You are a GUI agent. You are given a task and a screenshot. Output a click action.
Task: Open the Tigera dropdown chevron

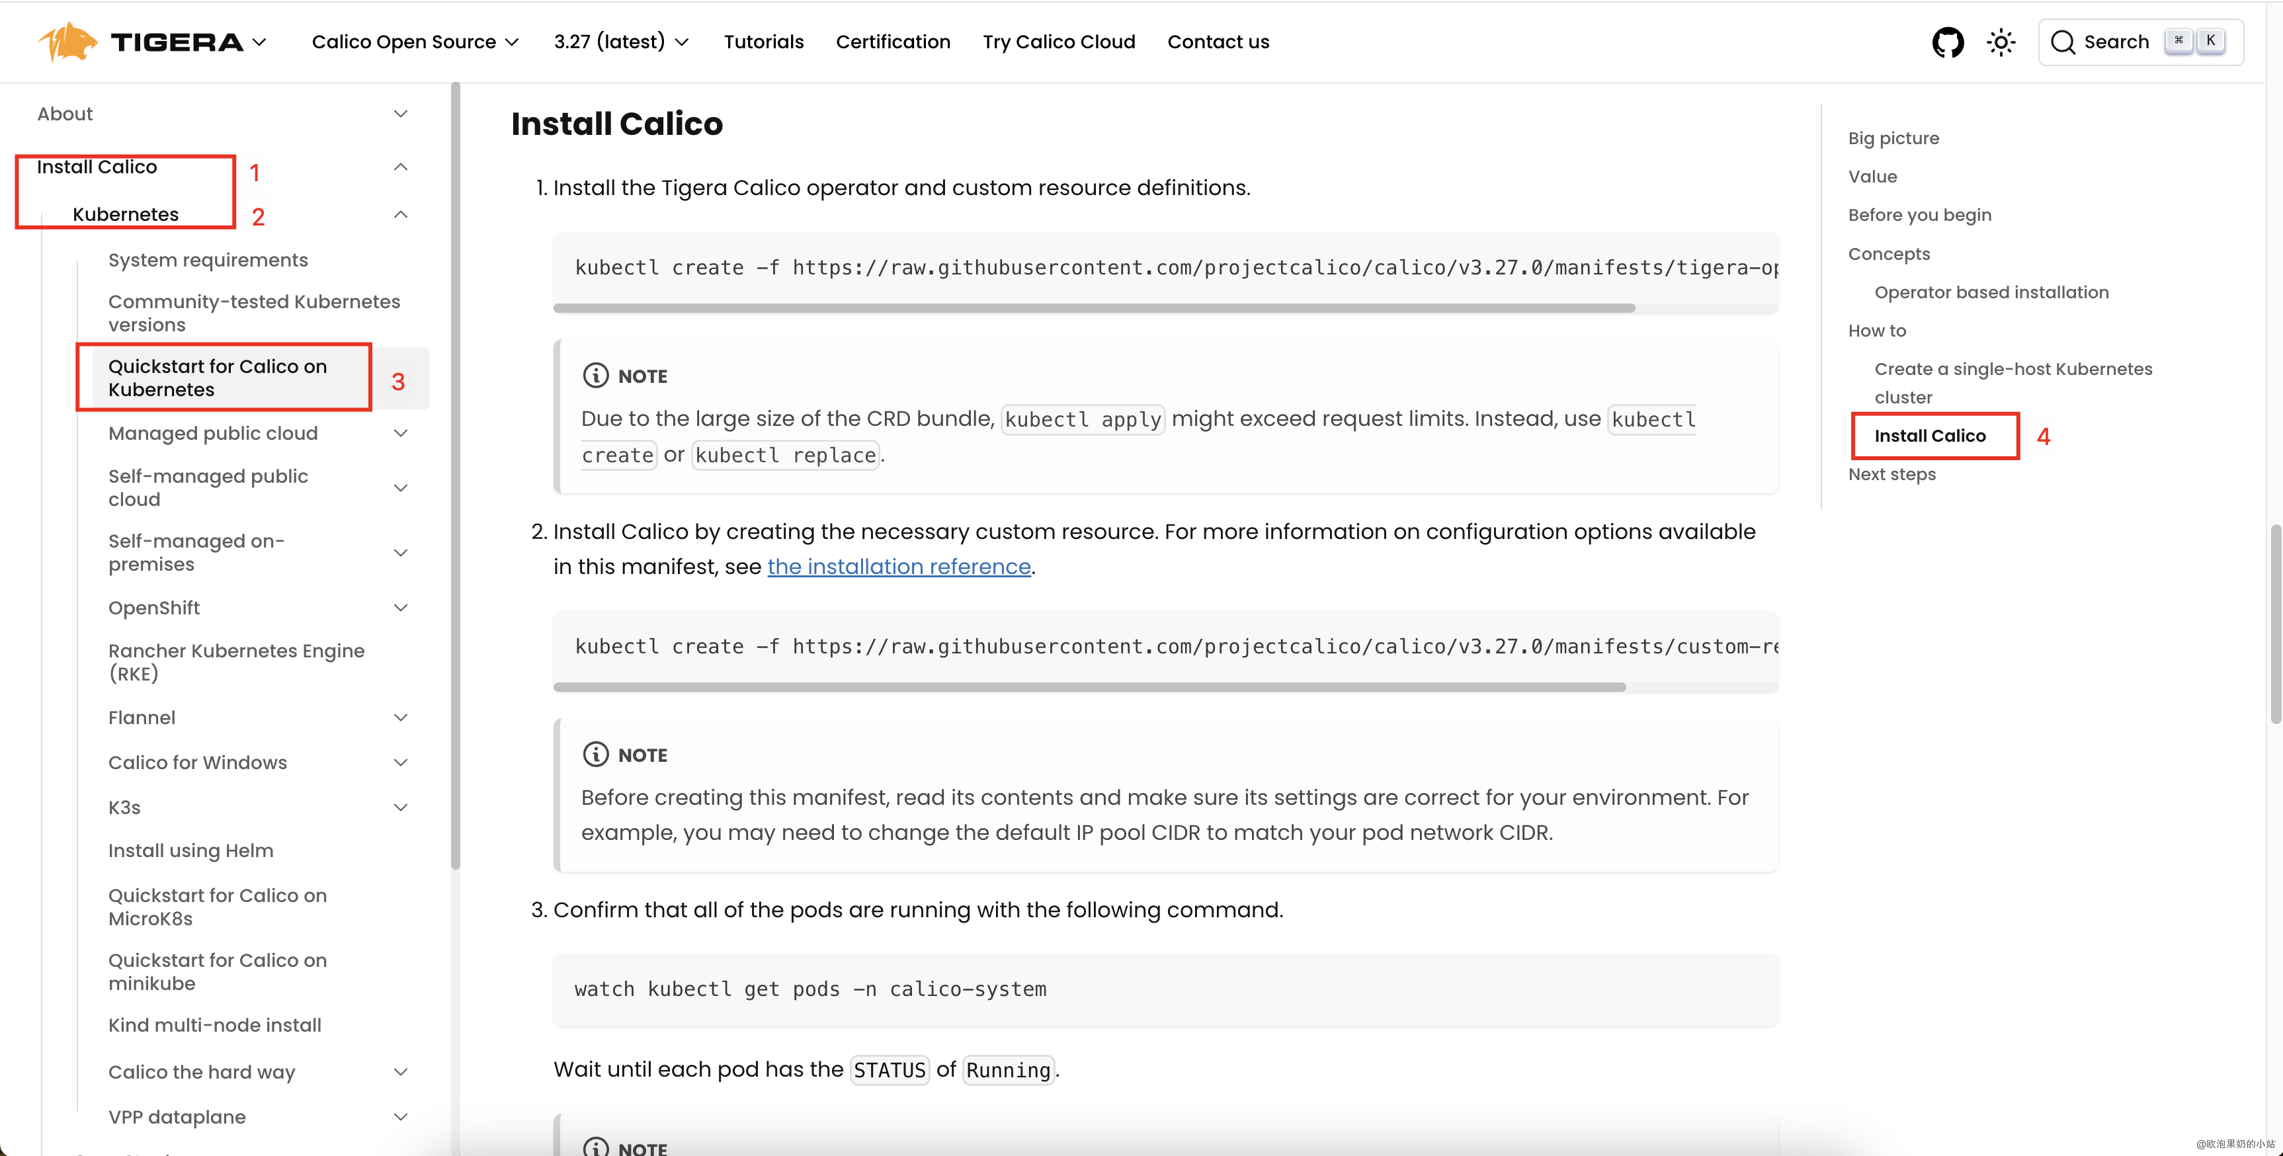click(259, 42)
